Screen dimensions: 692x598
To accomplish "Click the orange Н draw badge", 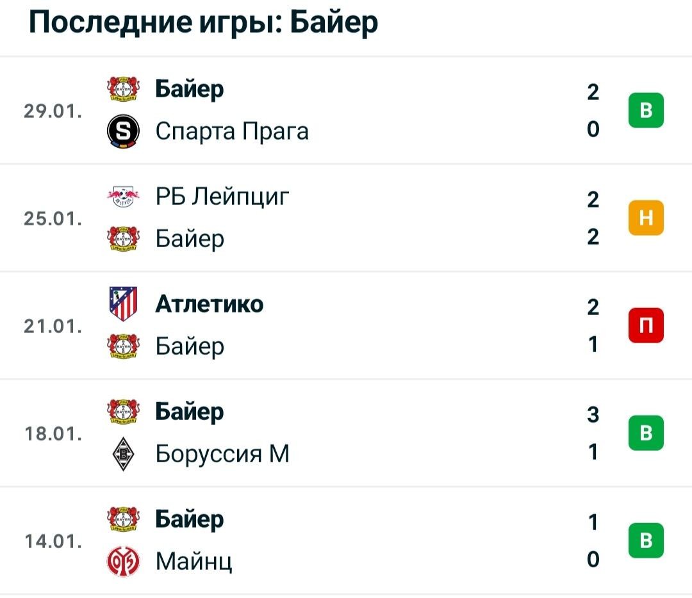I will tap(646, 218).
